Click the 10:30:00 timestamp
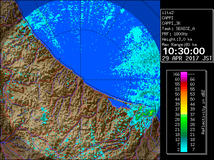The height and width of the screenshot is (160, 214). coord(184,51)
